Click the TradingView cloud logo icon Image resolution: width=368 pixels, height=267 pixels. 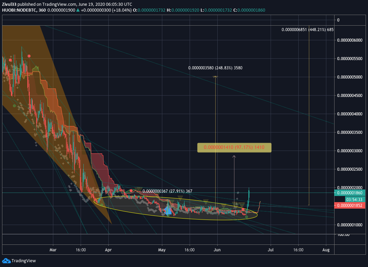click(6, 261)
